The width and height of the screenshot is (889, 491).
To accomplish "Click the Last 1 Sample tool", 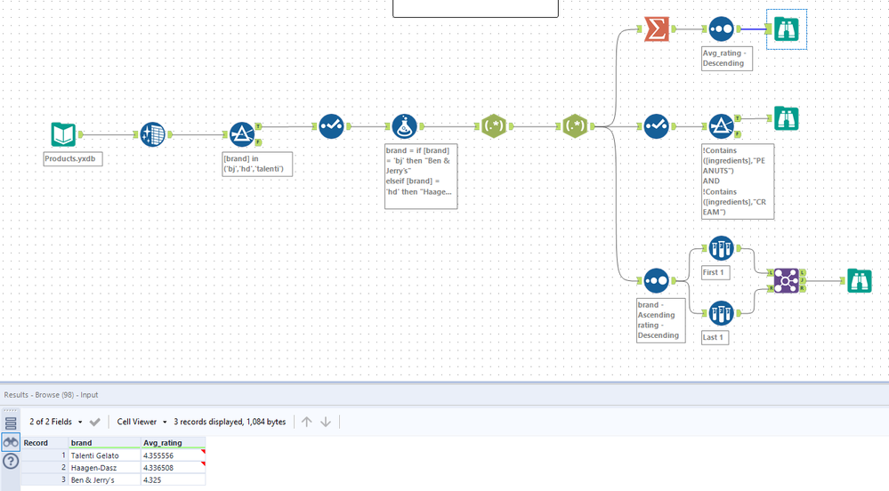I will point(721,313).
